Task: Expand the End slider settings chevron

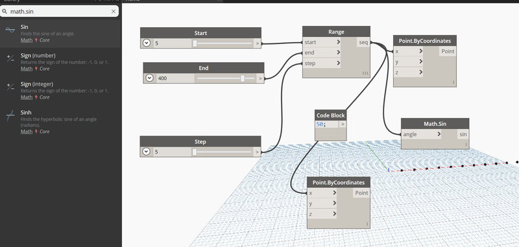Action: [150, 78]
